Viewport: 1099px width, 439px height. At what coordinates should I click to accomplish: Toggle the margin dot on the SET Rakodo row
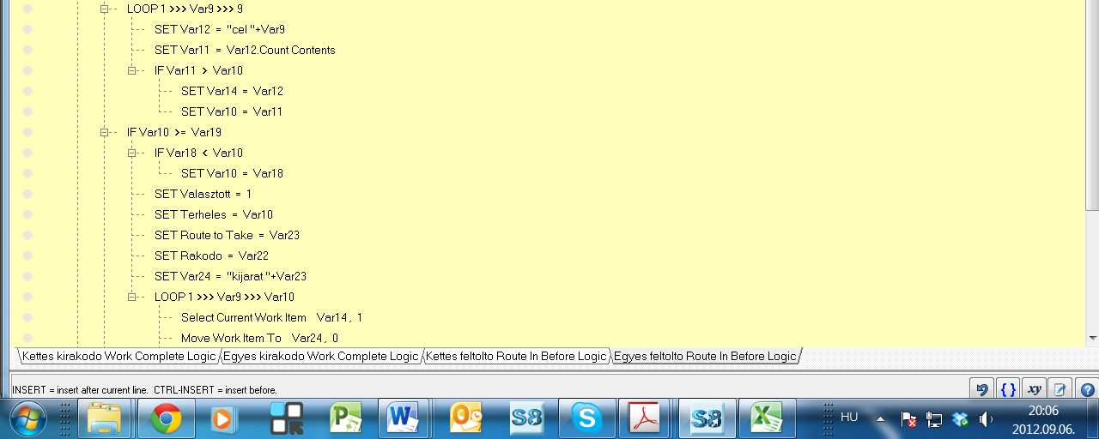pos(27,256)
